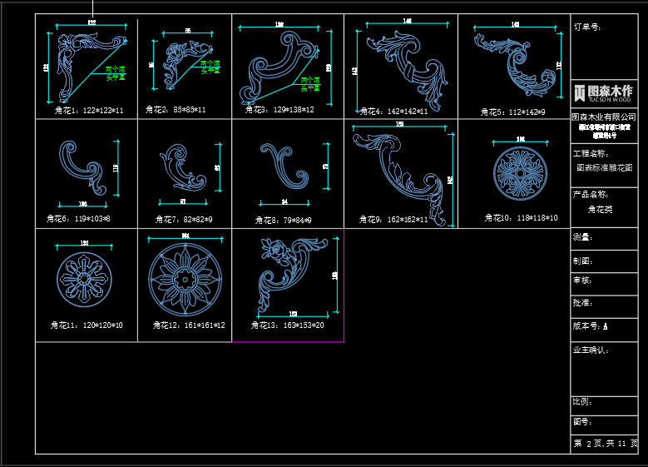
Task: Pick the 角花12 sunflower rosette drawing
Action: pos(185,279)
